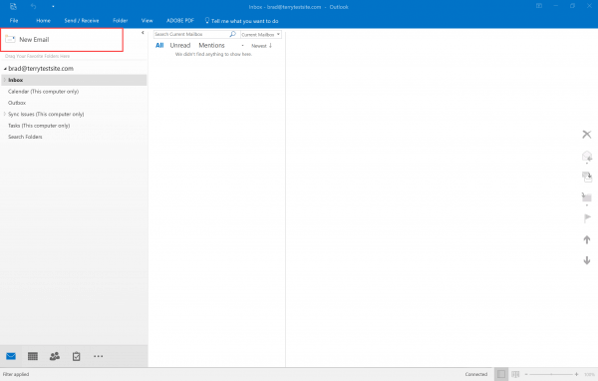598x381 pixels.
Task: Expand the Inbox folder arrow
Action: coord(5,80)
